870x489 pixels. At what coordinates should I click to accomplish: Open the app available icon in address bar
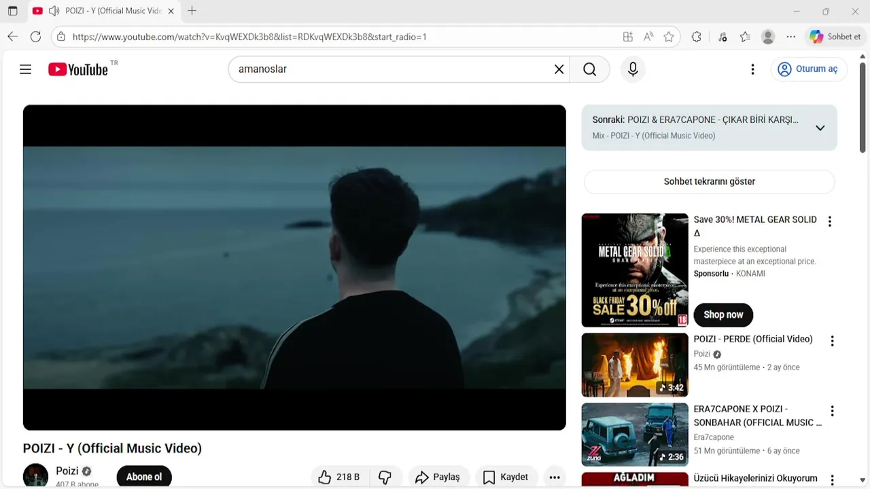pyautogui.click(x=628, y=37)
